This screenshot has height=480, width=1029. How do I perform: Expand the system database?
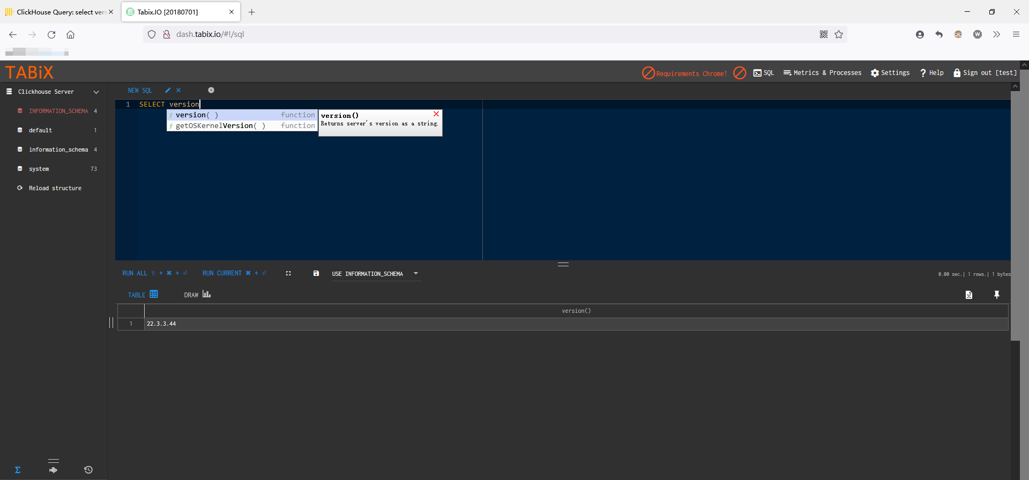[39, 169]
